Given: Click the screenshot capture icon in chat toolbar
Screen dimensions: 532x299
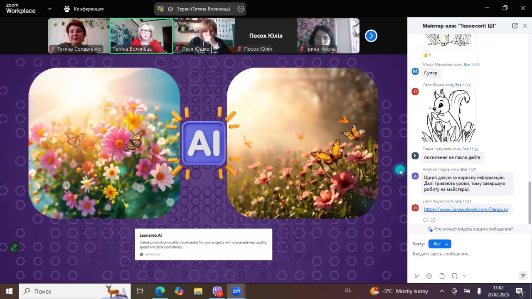Looking at the screenshot, I should pyautogui.click(x=455, y=276).
